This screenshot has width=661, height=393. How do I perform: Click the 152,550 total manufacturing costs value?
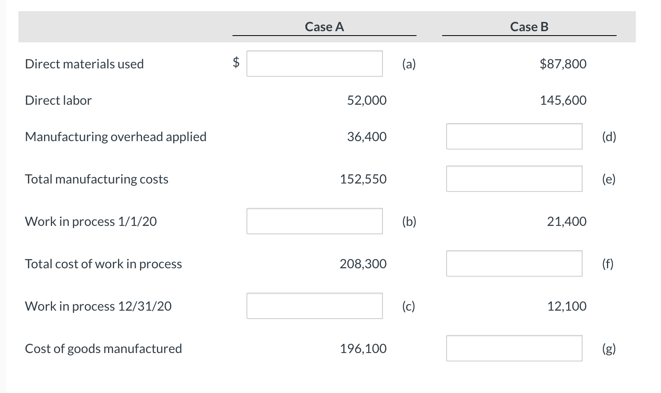[x=363, y=178]
